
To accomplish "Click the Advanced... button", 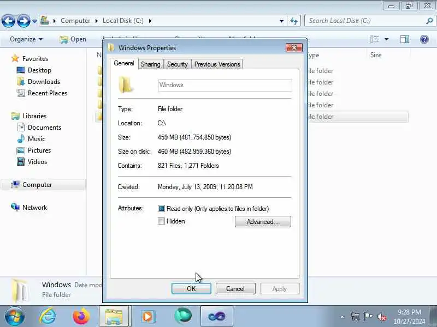I will click(263, 222).
